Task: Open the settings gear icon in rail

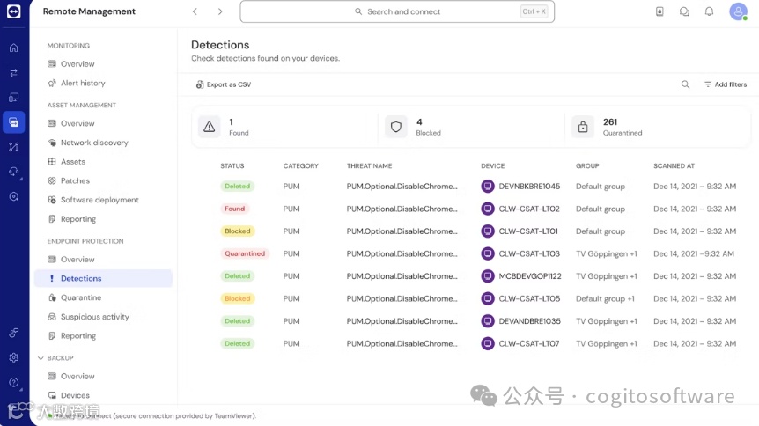Action: coord(13,357)
